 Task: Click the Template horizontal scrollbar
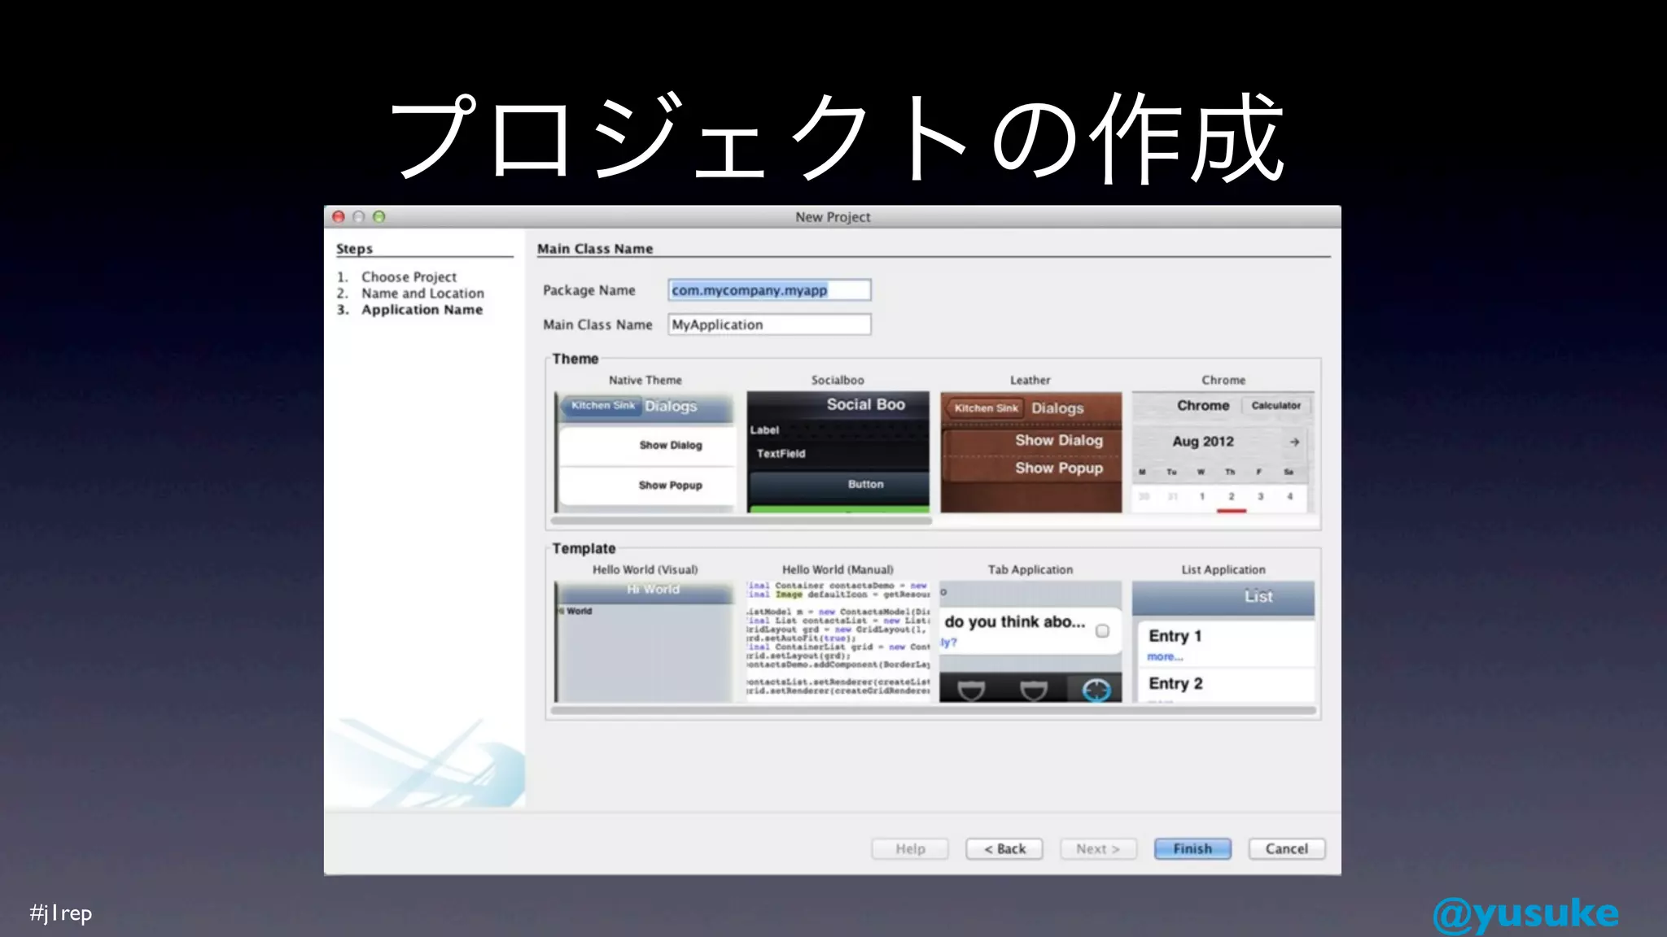tap(933, 710)
